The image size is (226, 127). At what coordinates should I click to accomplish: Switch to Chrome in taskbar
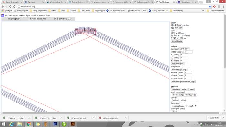point(29,124)
